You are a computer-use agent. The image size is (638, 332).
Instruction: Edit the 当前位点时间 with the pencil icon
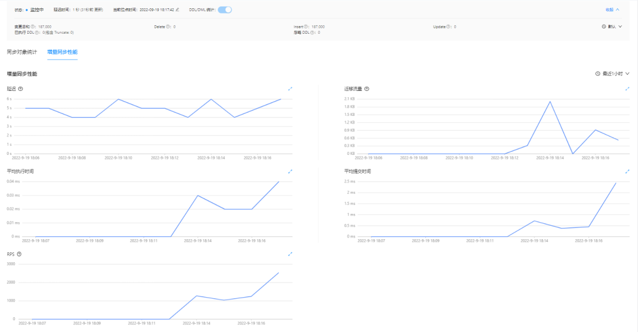(177, 10)
